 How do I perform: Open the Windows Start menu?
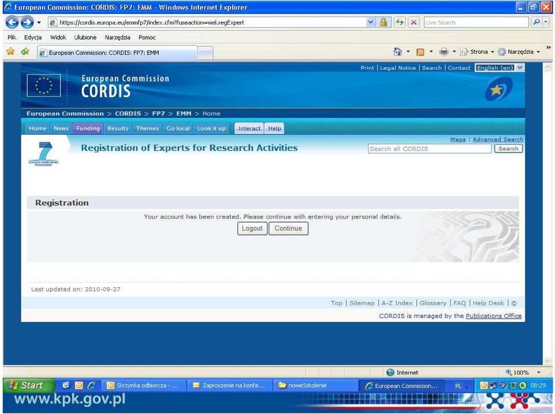[29, 385]
